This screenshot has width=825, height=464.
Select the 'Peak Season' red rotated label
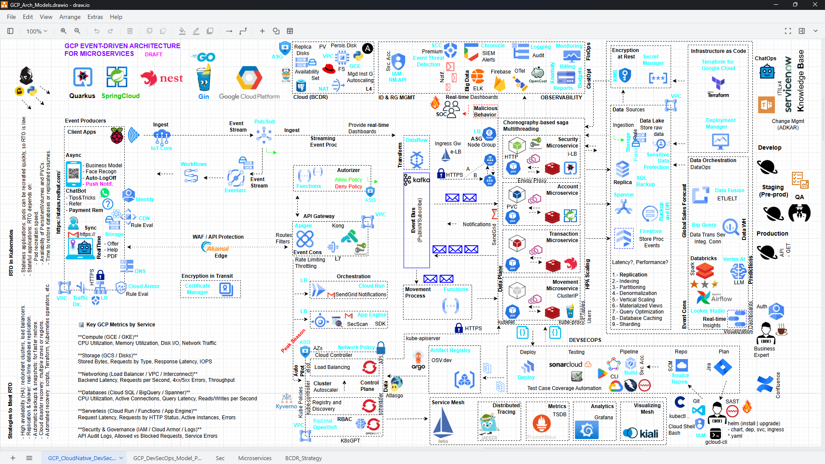293,341
